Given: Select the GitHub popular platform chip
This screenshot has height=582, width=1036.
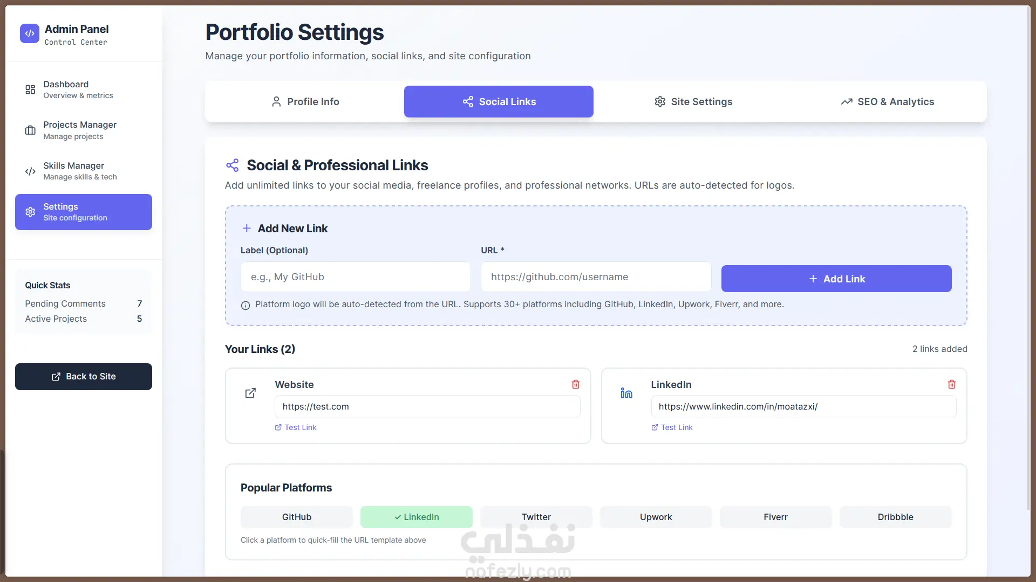Looking at the screenshot, I should point(297,517).
